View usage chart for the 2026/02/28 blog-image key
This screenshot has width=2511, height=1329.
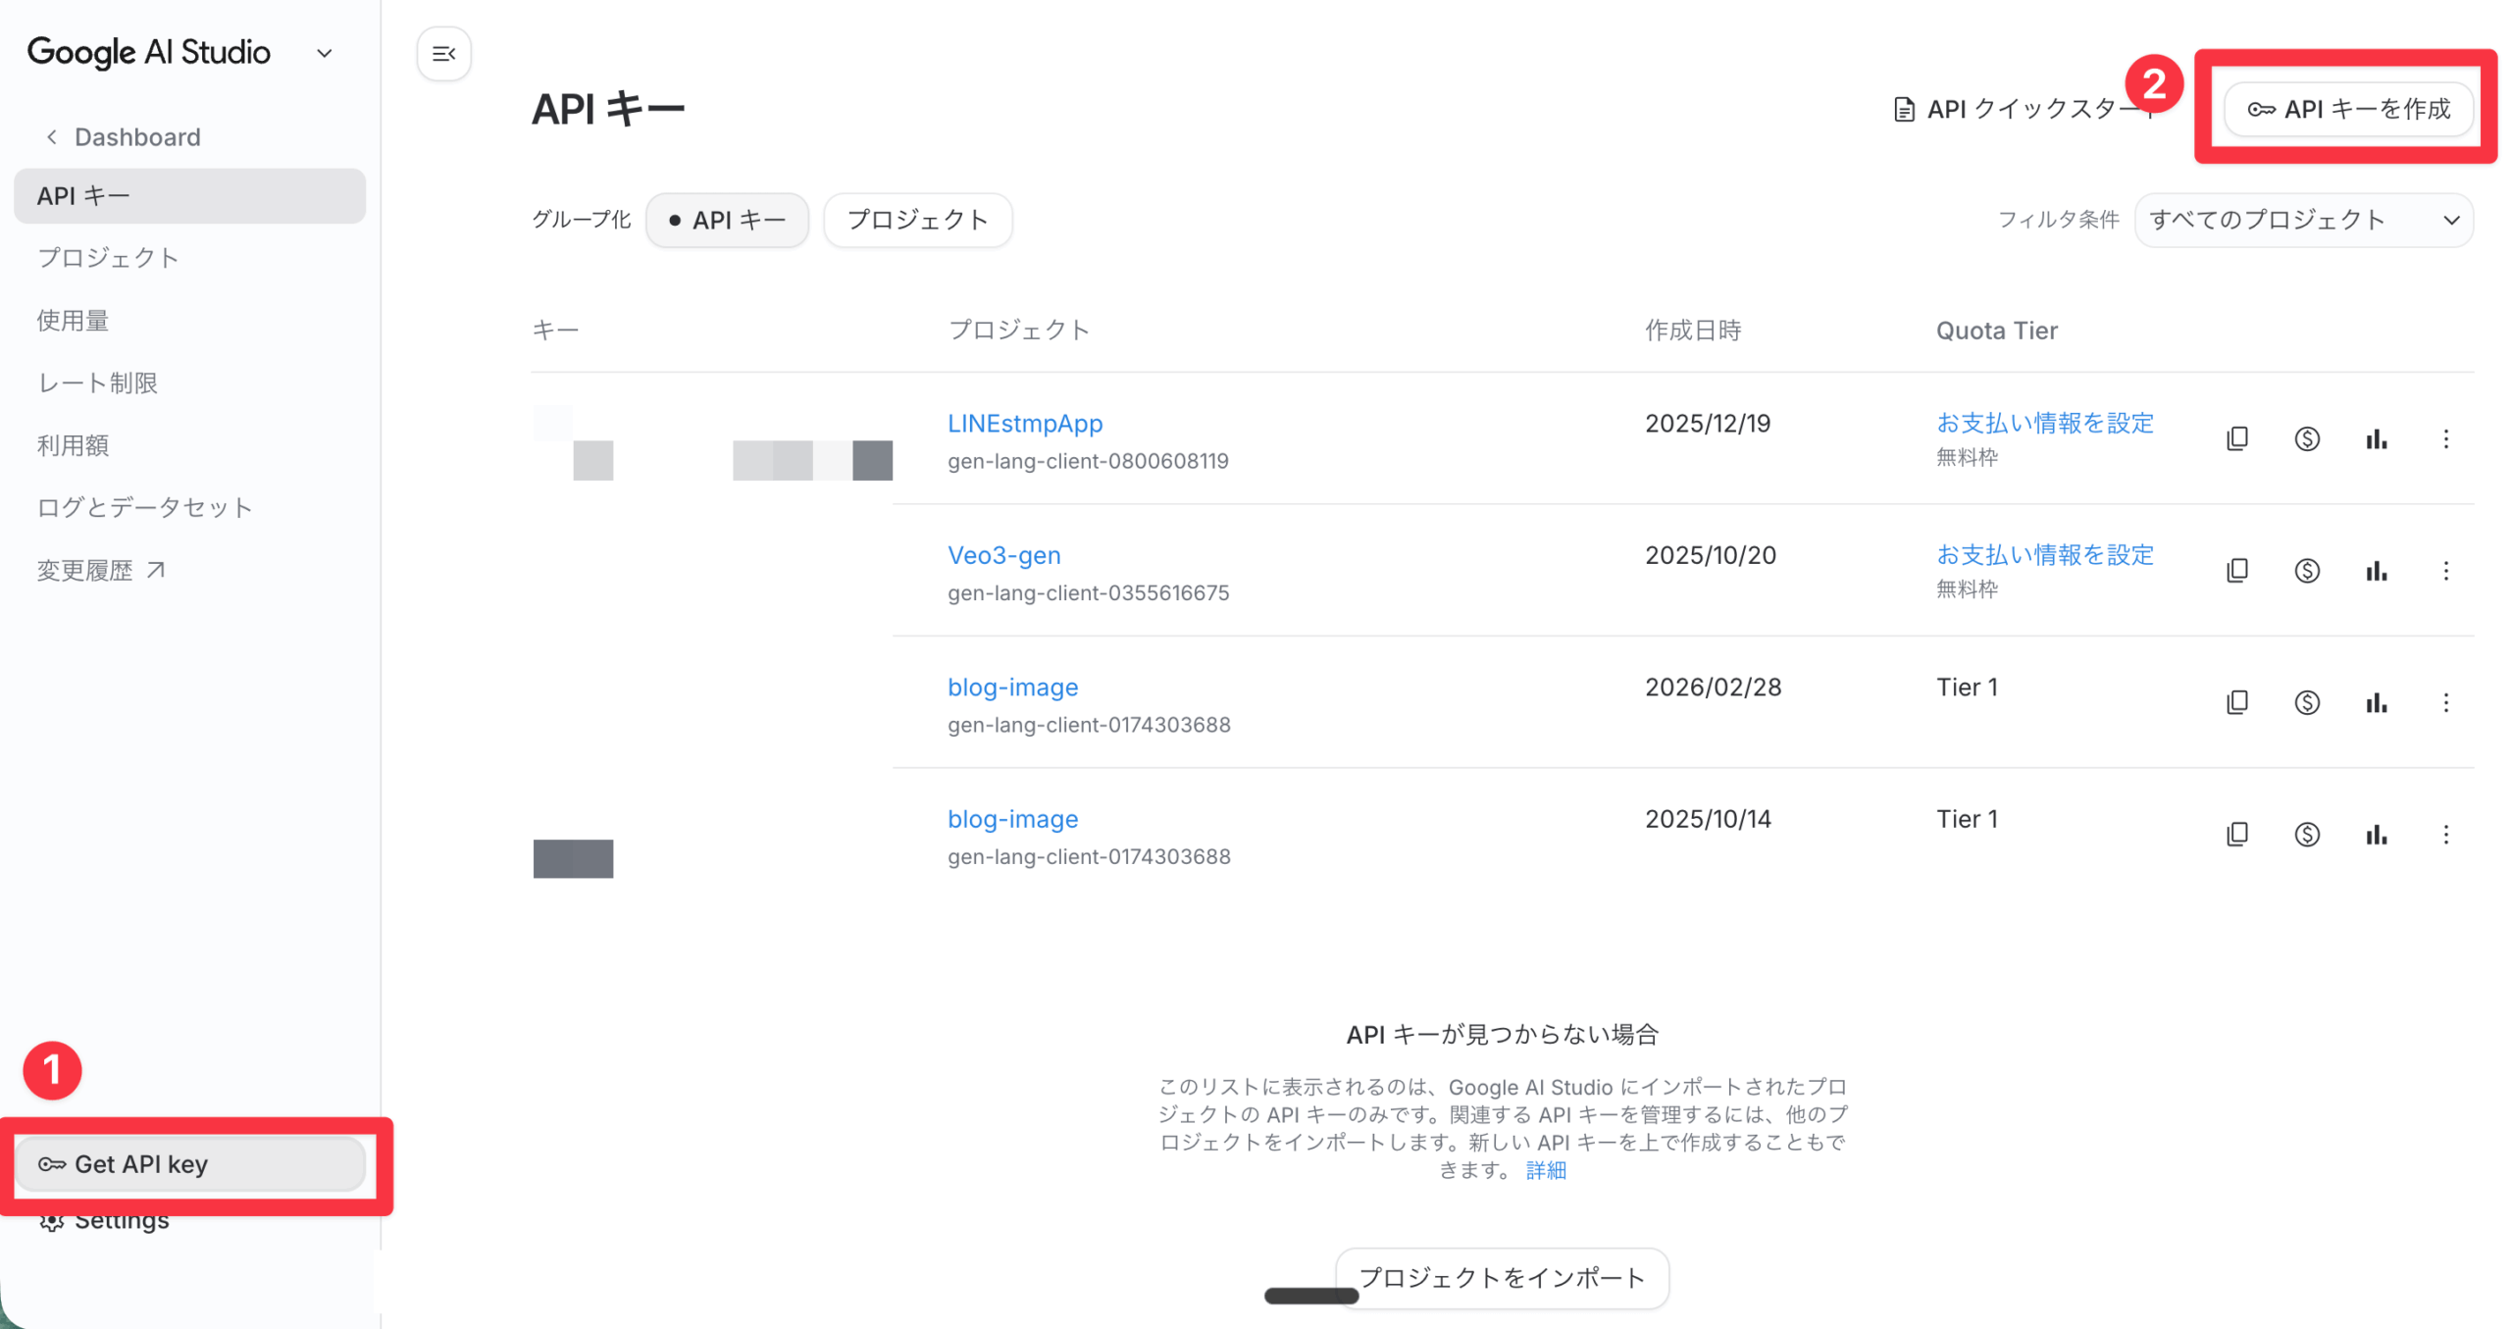tap(2375, 702)
